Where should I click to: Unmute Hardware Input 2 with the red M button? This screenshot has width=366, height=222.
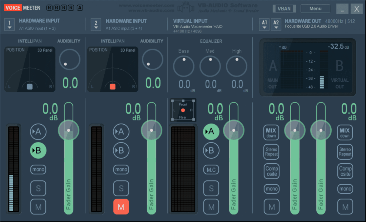click(121, 207)
